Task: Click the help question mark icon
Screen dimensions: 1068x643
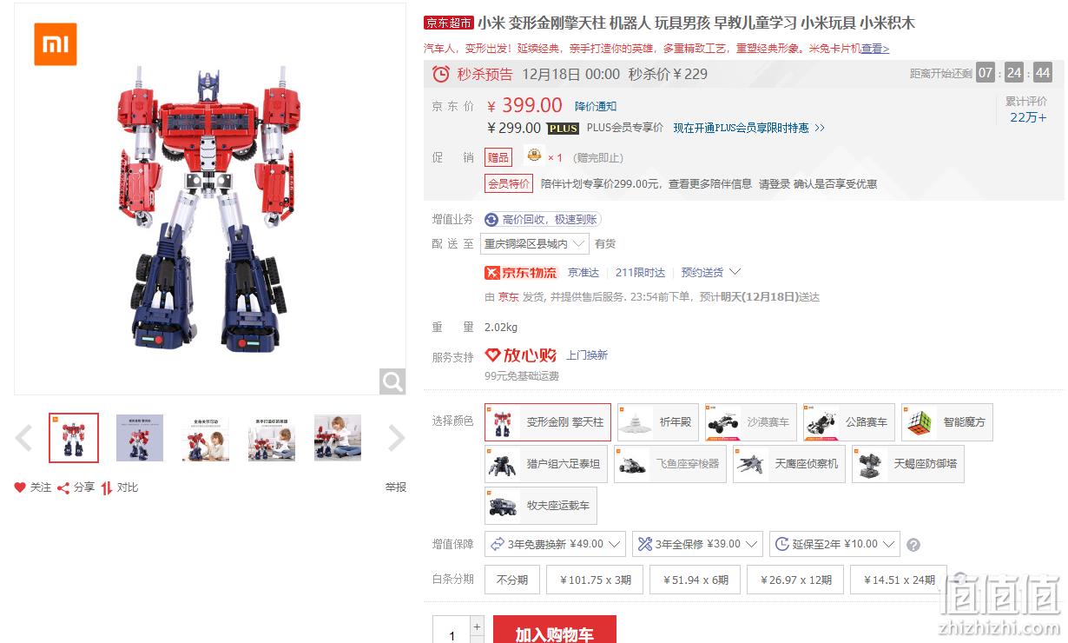Action: click(913, 545)
